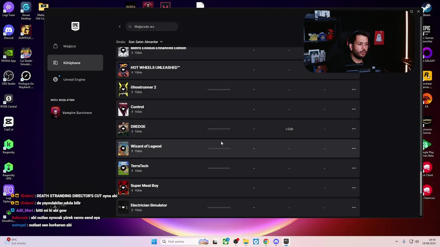Image resolution: width=440 pixels, height=247 pixels.
Task: Open the OBS Studio desktop icon
Action: point(9,78)
